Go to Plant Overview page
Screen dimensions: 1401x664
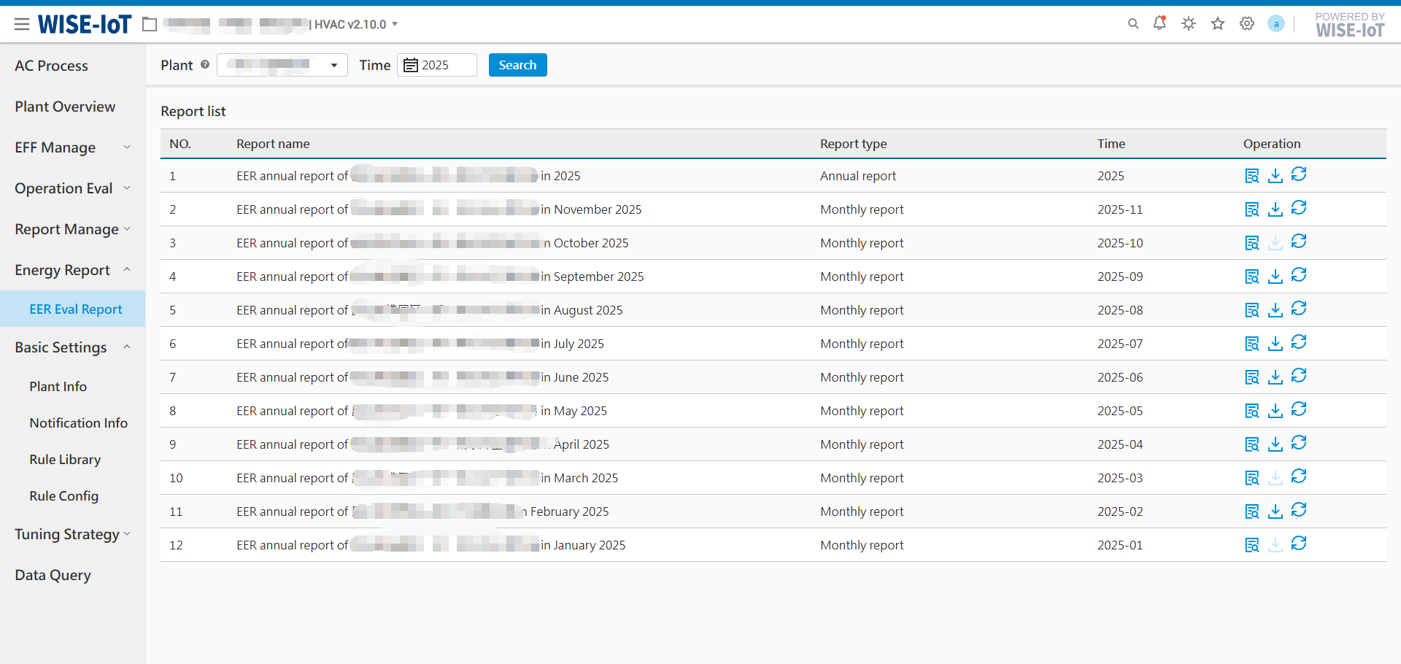[x=65, y=107]
